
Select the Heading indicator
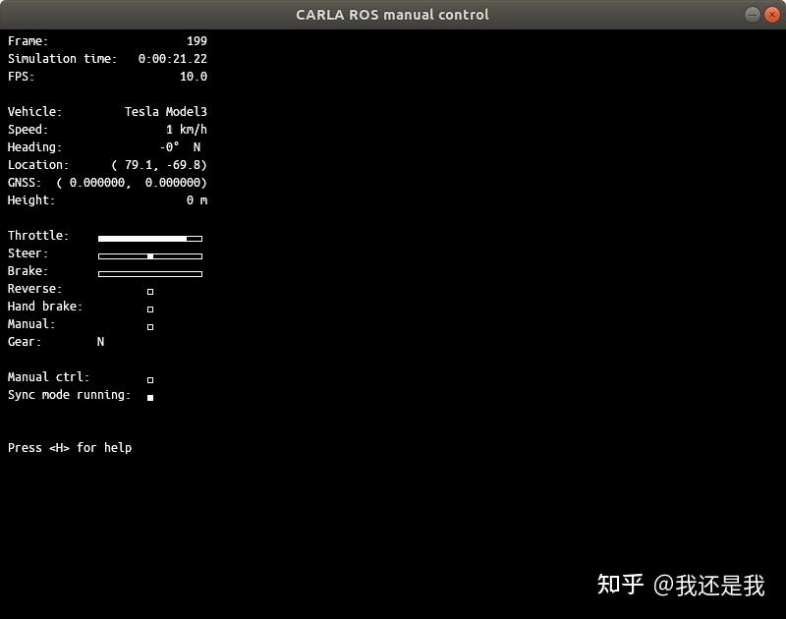pyautogui.click(x=184, y=146)
